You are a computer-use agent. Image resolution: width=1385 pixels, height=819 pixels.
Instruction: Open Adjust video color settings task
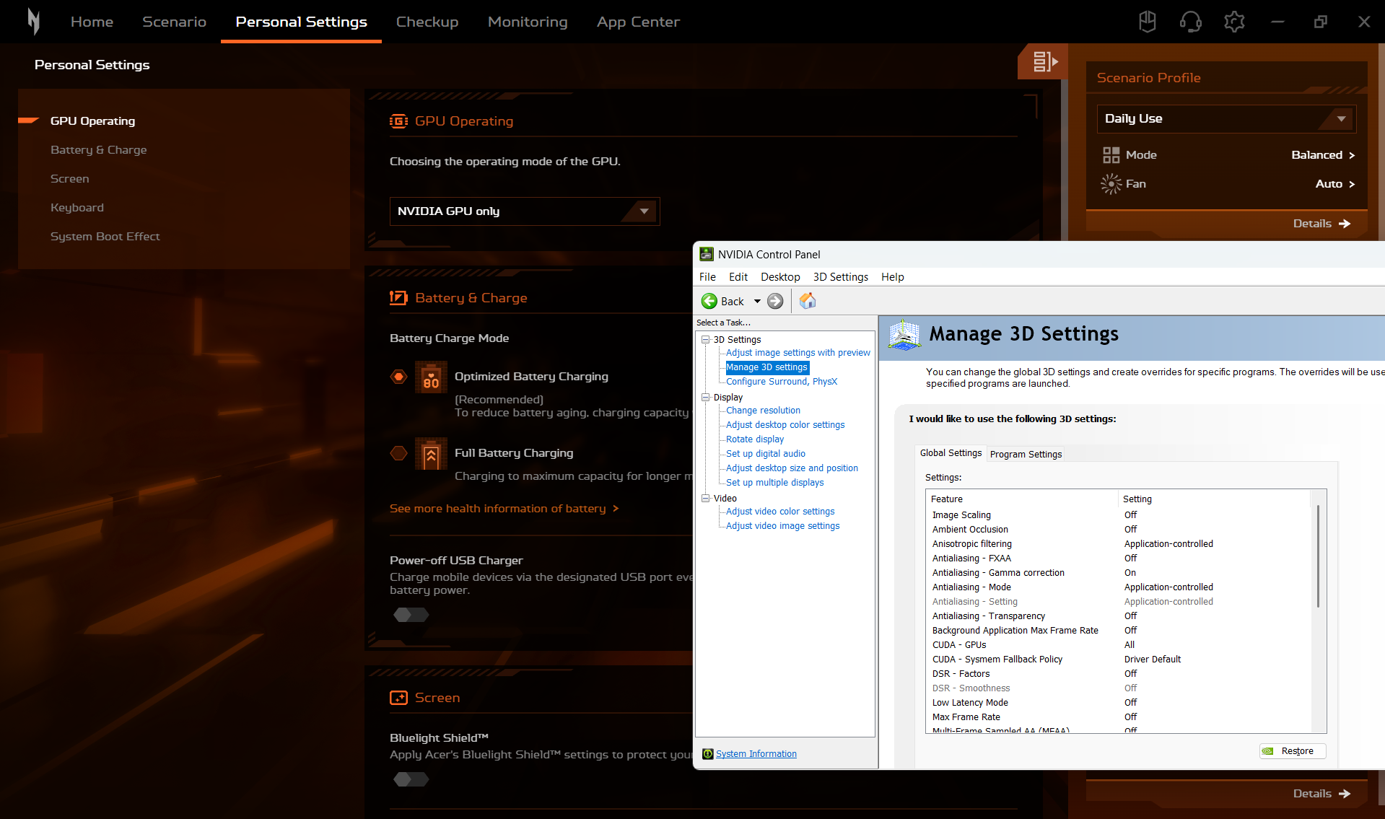pyautogui.click(x=780, y=512)
